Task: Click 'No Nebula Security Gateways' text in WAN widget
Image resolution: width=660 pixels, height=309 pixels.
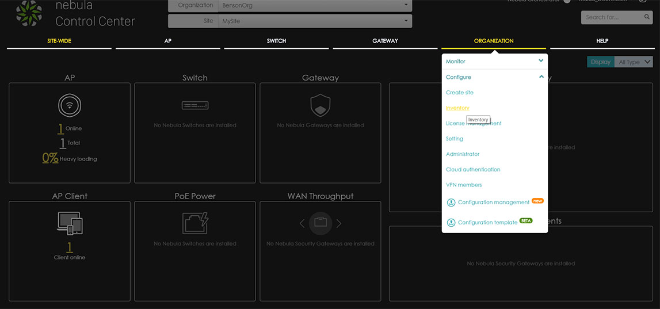Action: pos(321,244)
